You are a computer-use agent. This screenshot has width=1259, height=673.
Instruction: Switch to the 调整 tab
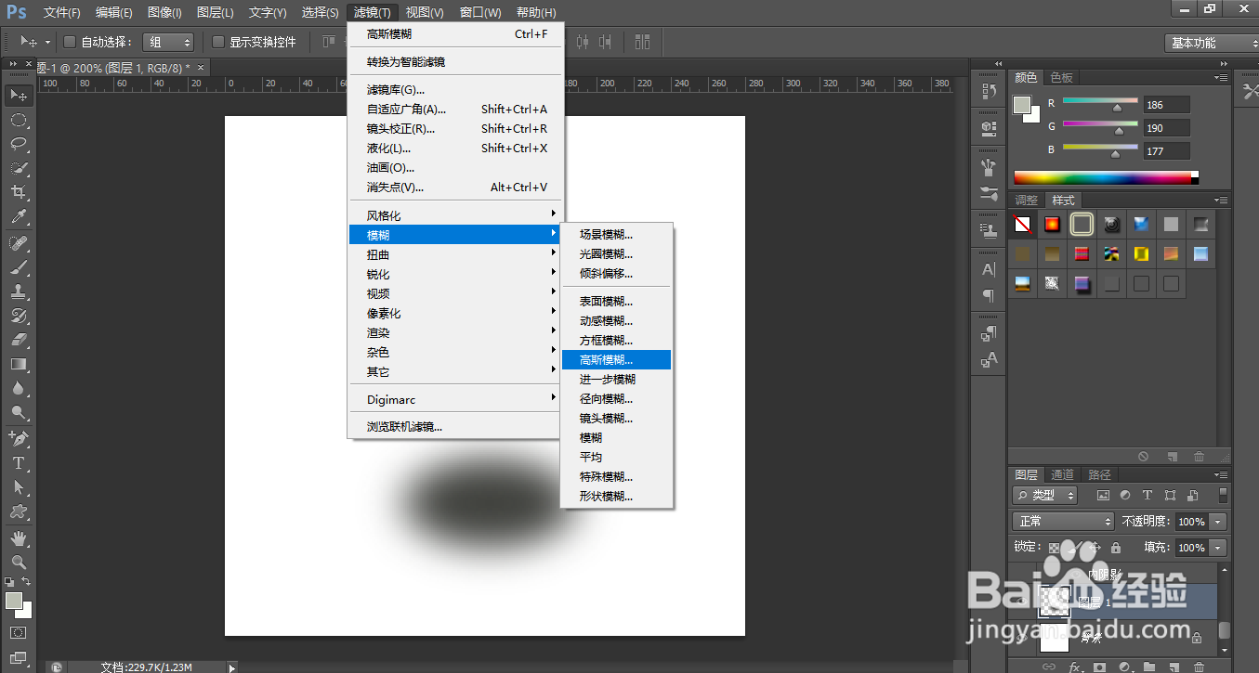tap(1026, 200)
